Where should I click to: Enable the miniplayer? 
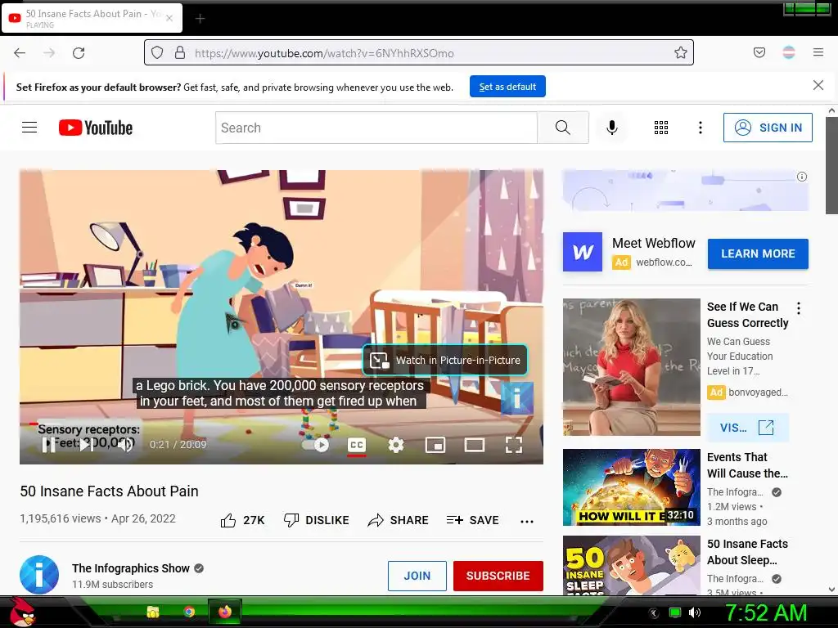click(435, 445)
